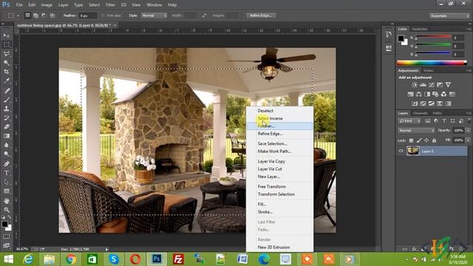Open the Layers panel flyout menu
Image resolution: width=473 pixels, height=266 pixels.
pos(469,113)
